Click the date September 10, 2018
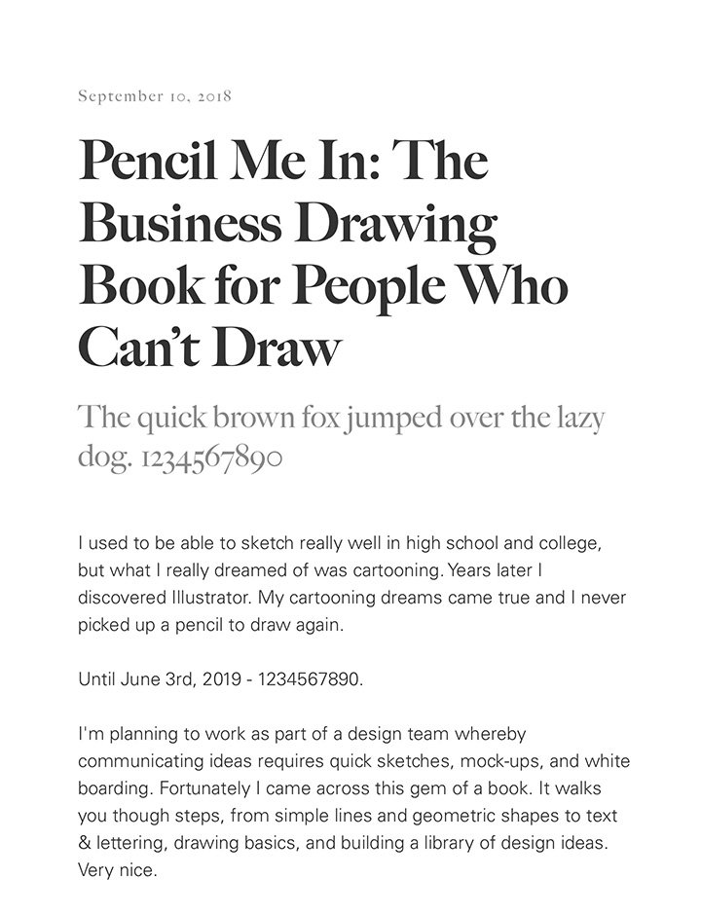This screenshot has height=915, width=701. (x=154, y=95)
